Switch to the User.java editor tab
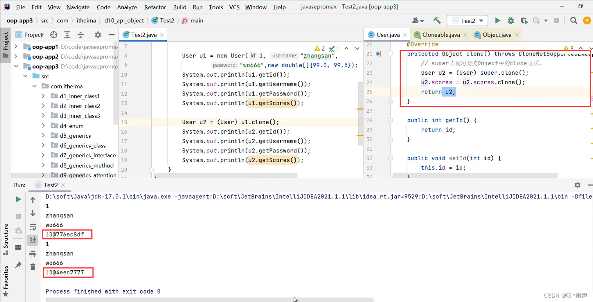 coord(388,35)
